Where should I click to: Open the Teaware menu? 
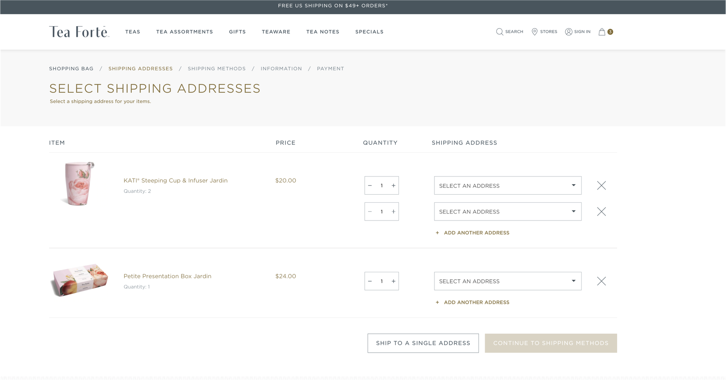tap(276, 32)
